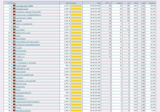Click the flag icon next to Cheich Kabab
The height and width of the screenshot is (112, 160).
[x=14, y=65]
